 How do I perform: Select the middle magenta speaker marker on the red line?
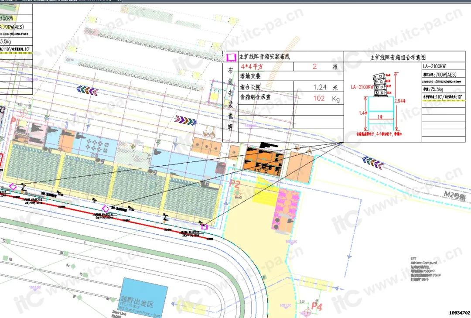(x=105, y=209)
